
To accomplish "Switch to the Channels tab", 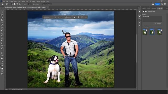I will [154, 8].
